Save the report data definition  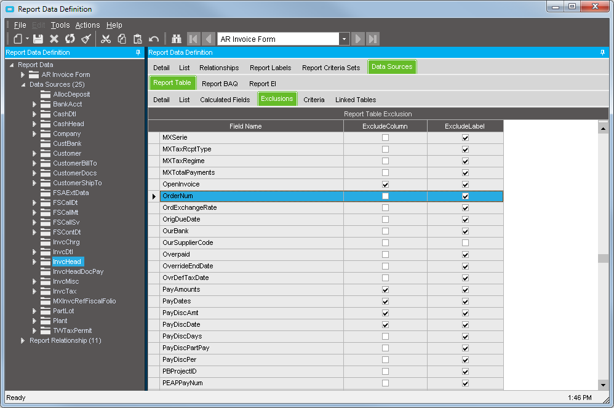[38, 39]
